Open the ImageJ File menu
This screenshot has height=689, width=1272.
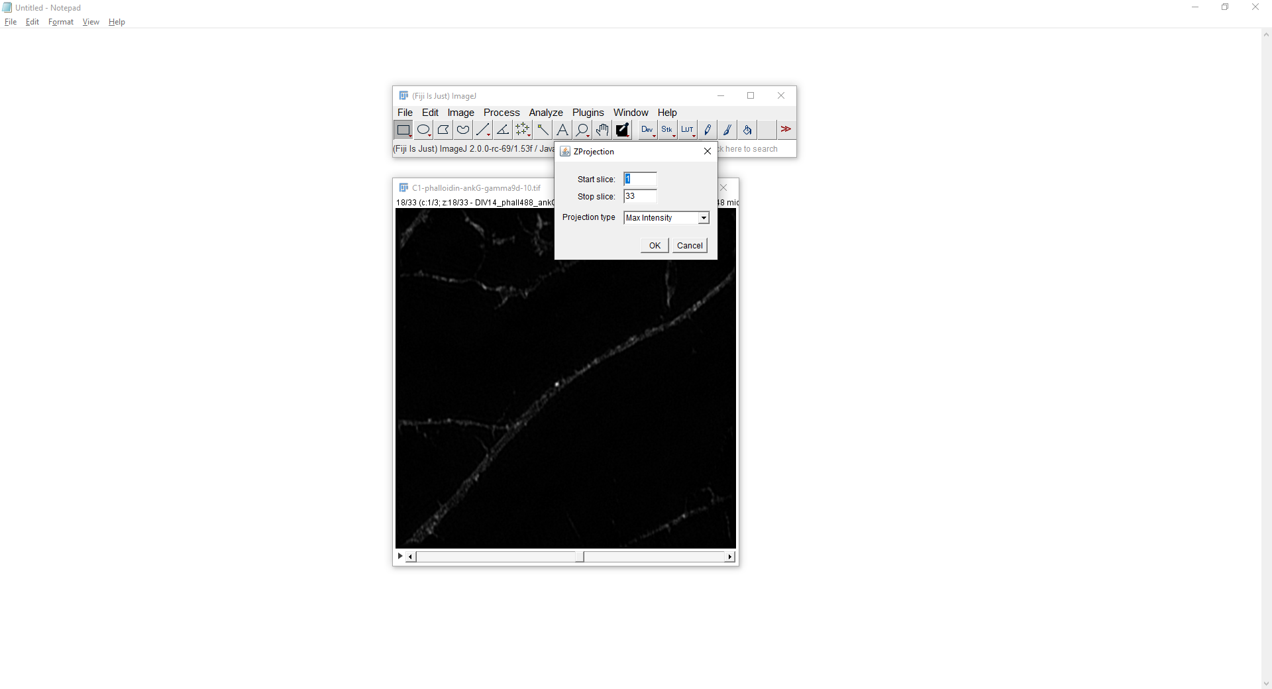405,113
